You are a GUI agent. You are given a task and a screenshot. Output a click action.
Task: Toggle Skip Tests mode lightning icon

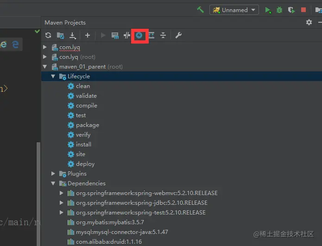(x=139, y=35)
